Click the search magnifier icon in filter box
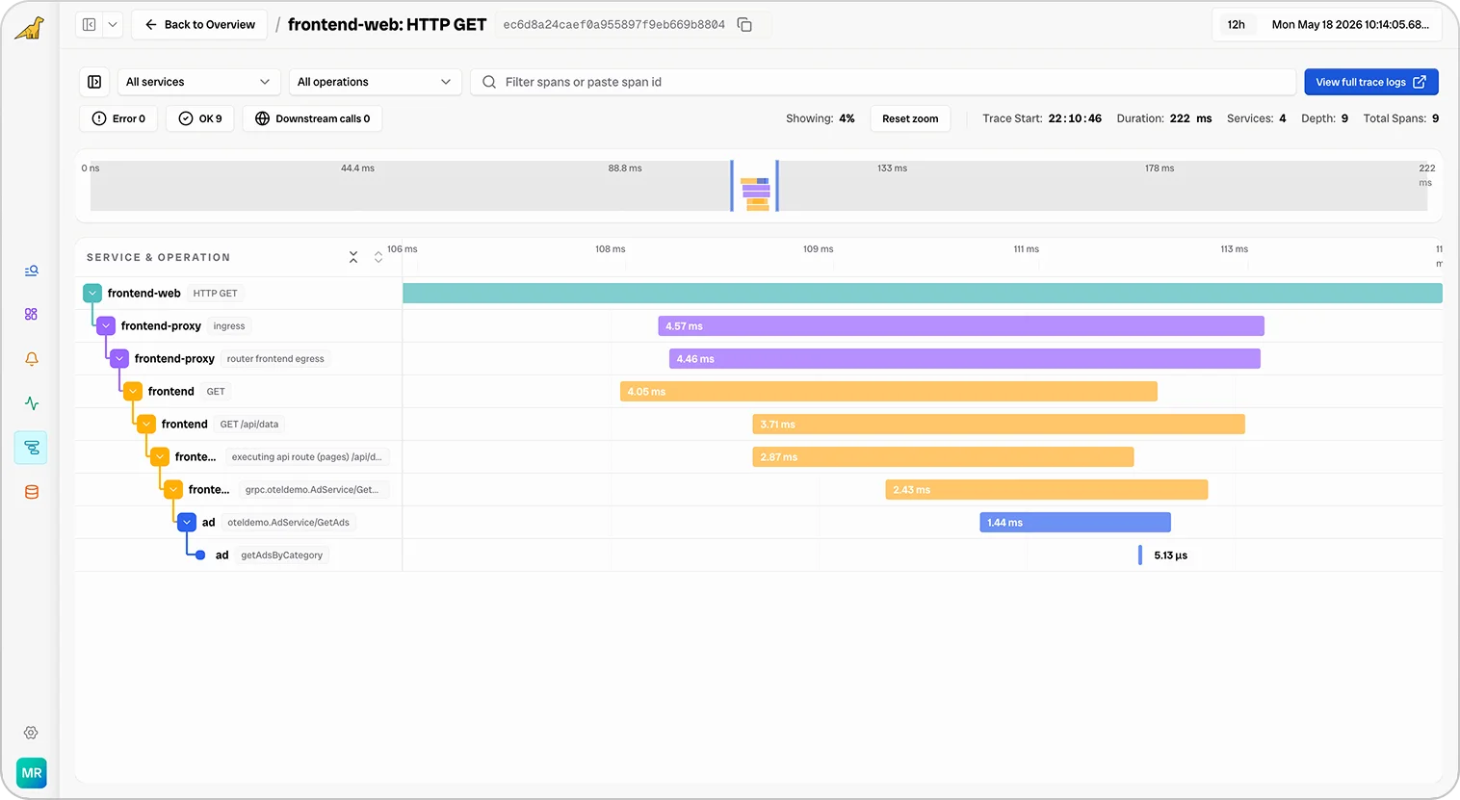Viewport: 1460px width, 800px height. pos(489,82)
